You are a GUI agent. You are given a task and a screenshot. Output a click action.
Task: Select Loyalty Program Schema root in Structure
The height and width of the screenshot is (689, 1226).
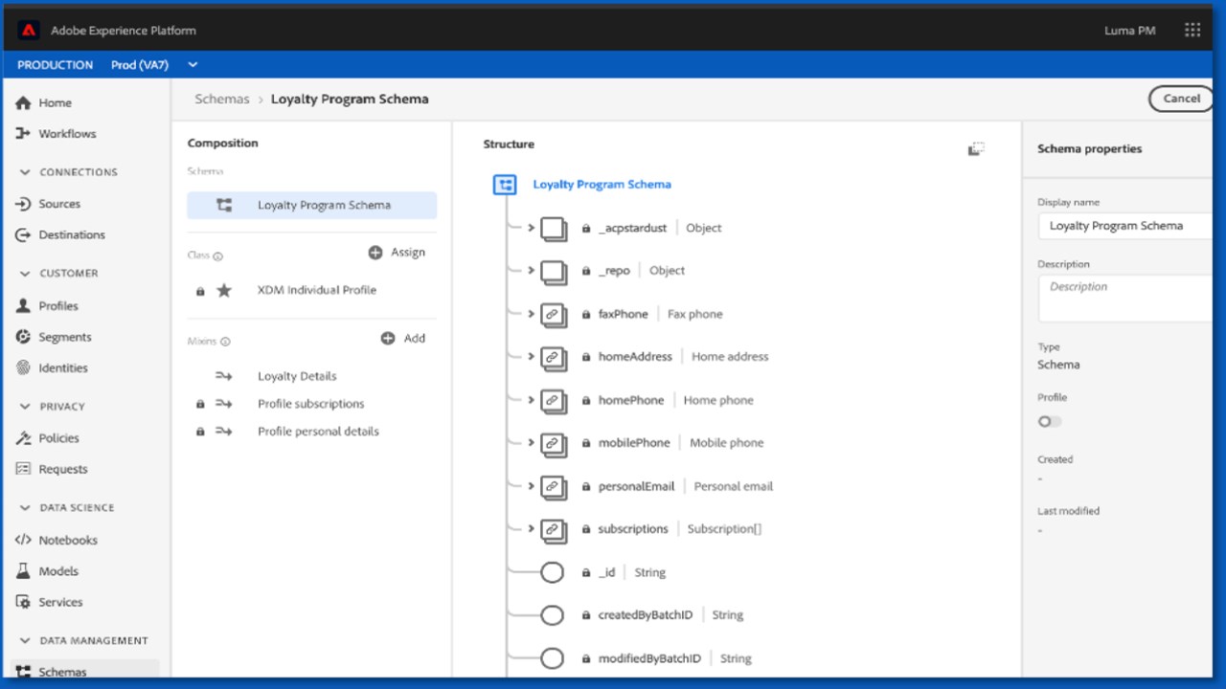click(602, 185)
